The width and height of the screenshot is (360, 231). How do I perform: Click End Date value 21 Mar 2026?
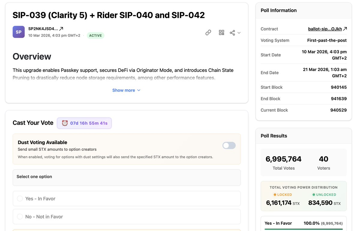tap(325, 73)
